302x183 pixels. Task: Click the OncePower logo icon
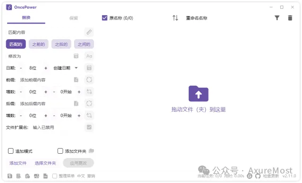[9, 8]
